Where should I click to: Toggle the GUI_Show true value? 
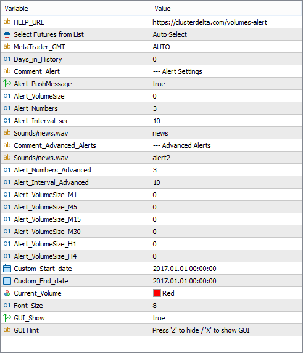tap(226, 318)
